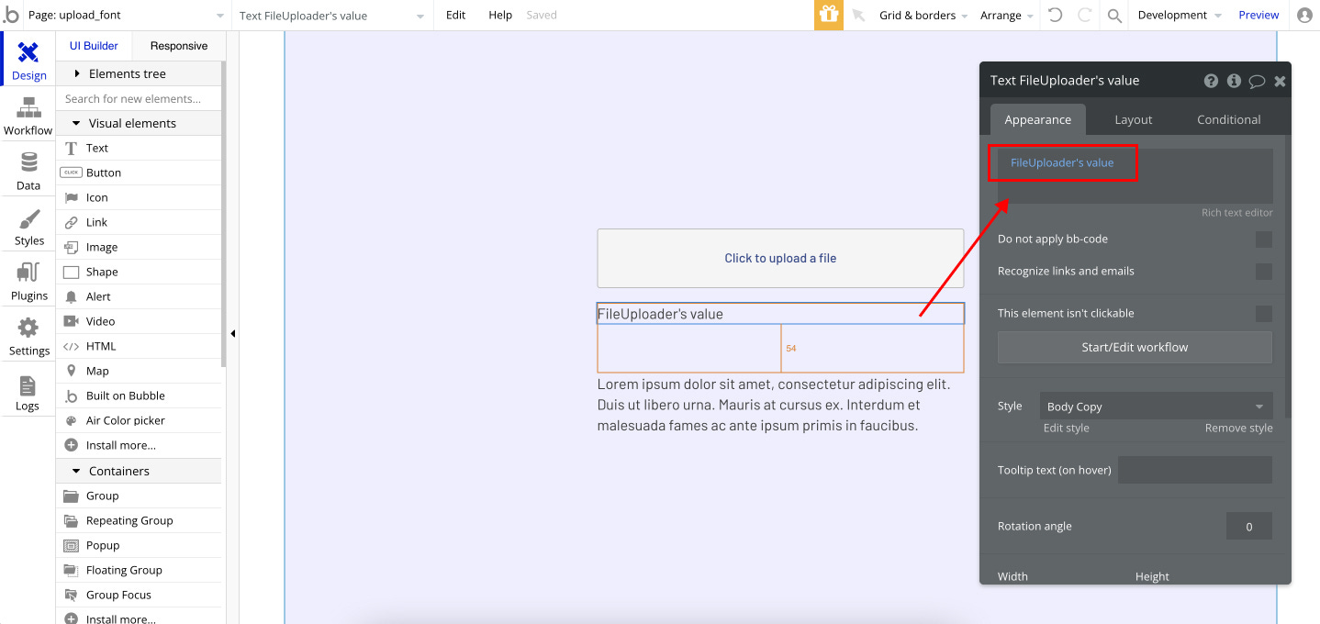Viewport: 1320px width, 624px height.
Task: Click the Preview link
Action: point(1258,16)
